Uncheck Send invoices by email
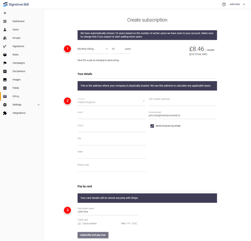Screen dimensions: 251x241 pyautogui.click(x=152, y=126)
